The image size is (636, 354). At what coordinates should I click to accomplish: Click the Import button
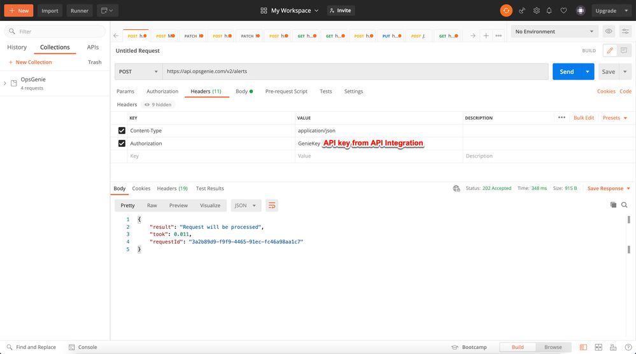[50, 11]
